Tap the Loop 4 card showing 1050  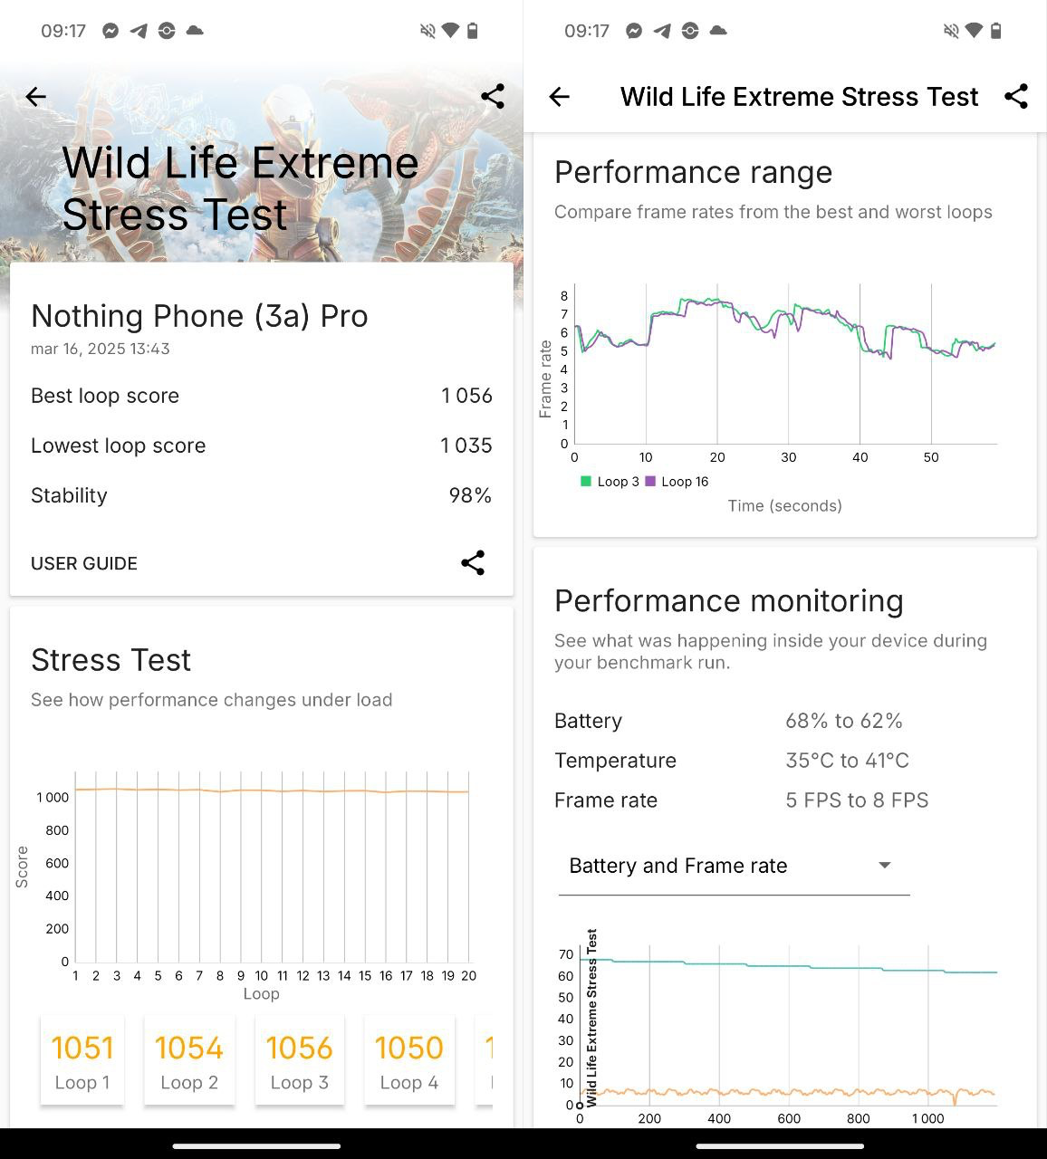click(x=409, y=1060)
